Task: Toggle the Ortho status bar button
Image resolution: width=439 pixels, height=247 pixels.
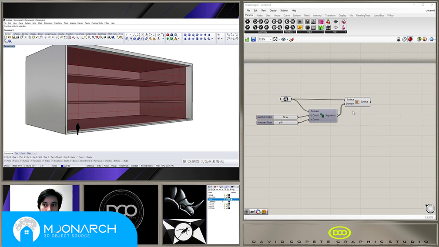Action: (x=99, y=166)
